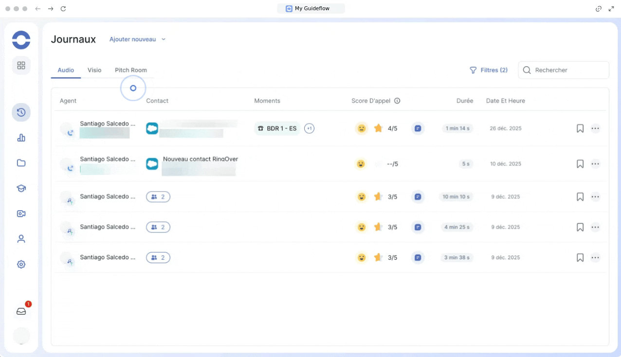The width and height of the screenshot is (621, 357).
Task: Switch to the Visio tab
Action: point(94,70)
